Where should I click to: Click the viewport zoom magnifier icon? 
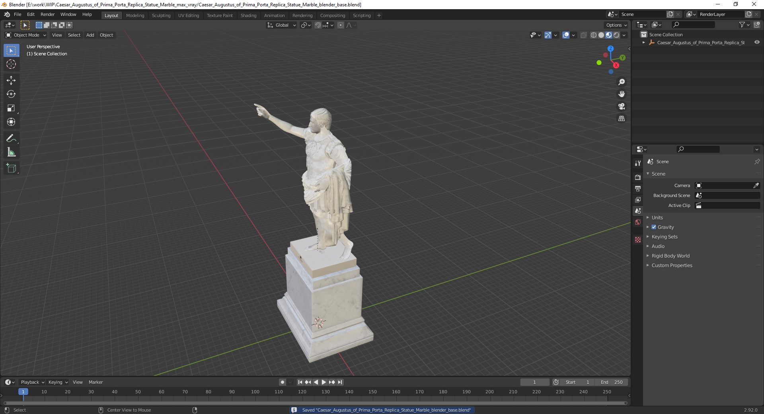pyautogui.click(x=621, y=82)
